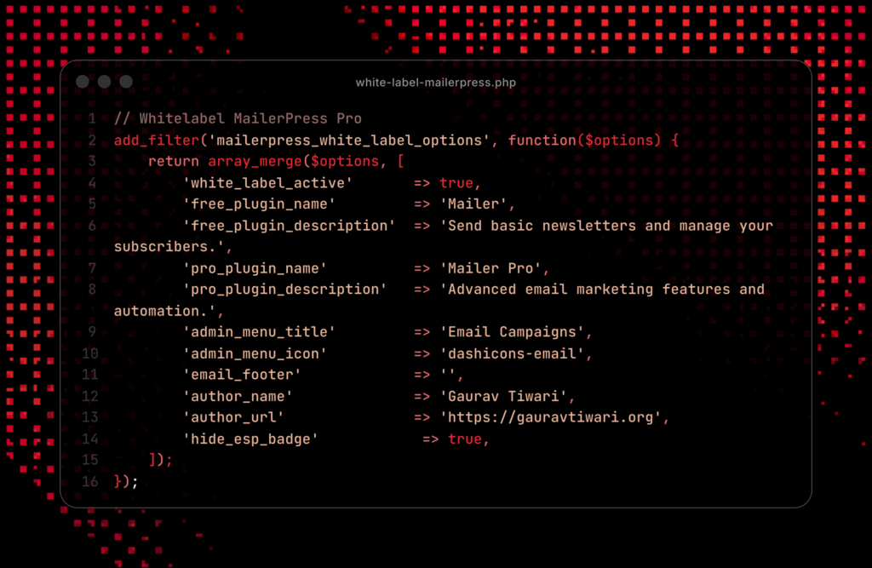This screenshot has width=872, height=568.
Task: Click line number 1 in the gutter
Action: [x=92, y=119]
